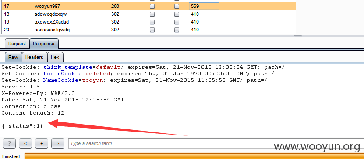Click the Connection: close line
Viewport: 364px width, 159px height.
(x=31, y=106)
